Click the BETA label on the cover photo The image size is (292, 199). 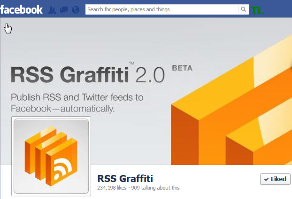(182, 68)
